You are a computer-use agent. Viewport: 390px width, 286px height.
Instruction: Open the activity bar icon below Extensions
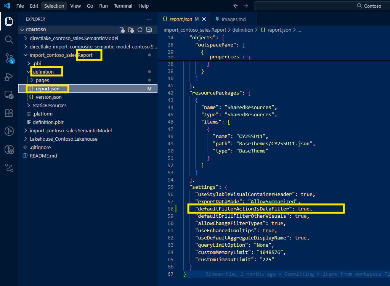click(x=9, y=131)
